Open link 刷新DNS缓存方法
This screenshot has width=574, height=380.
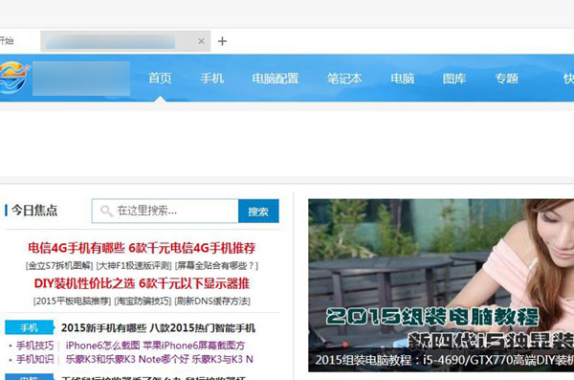212,302
